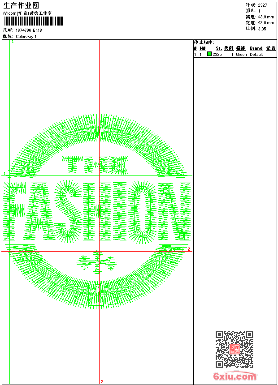Click the 生产作业图 worksheet title

[x=21, y=5]
